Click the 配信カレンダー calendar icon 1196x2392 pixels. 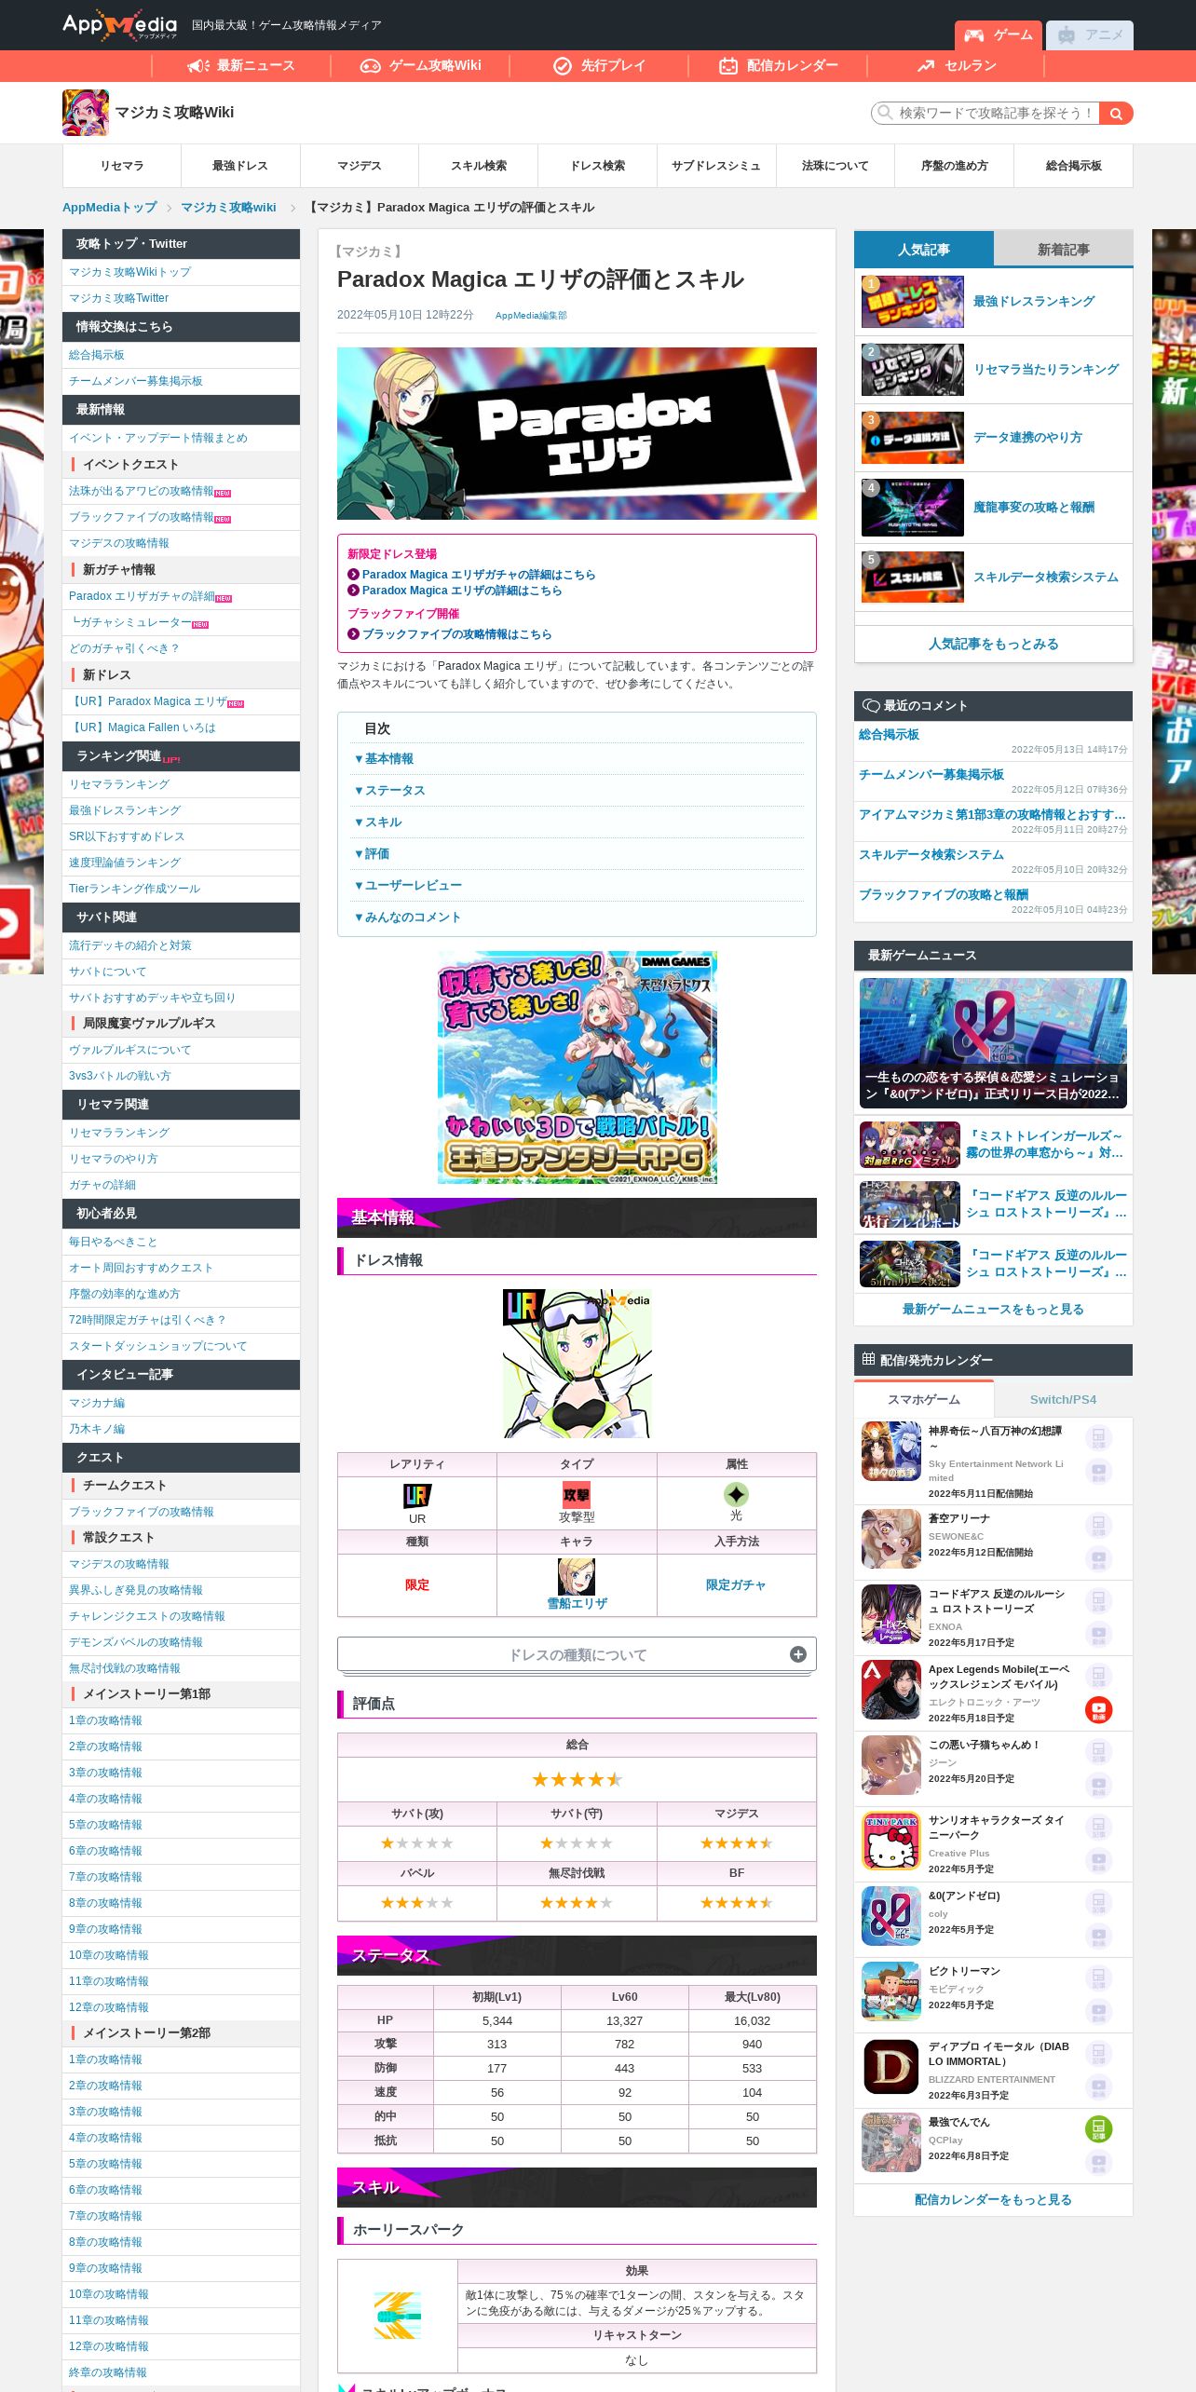click(x=728, y=65)
